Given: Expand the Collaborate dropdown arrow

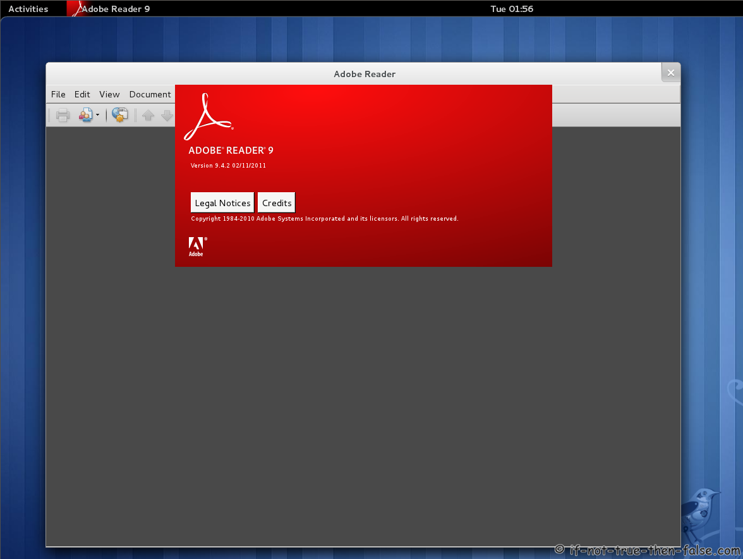Looking at the screenshot, I should (97, 115).
